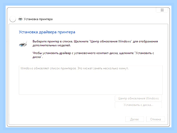Click the Установка драйвера принтера heading

(x=47, y=32)
